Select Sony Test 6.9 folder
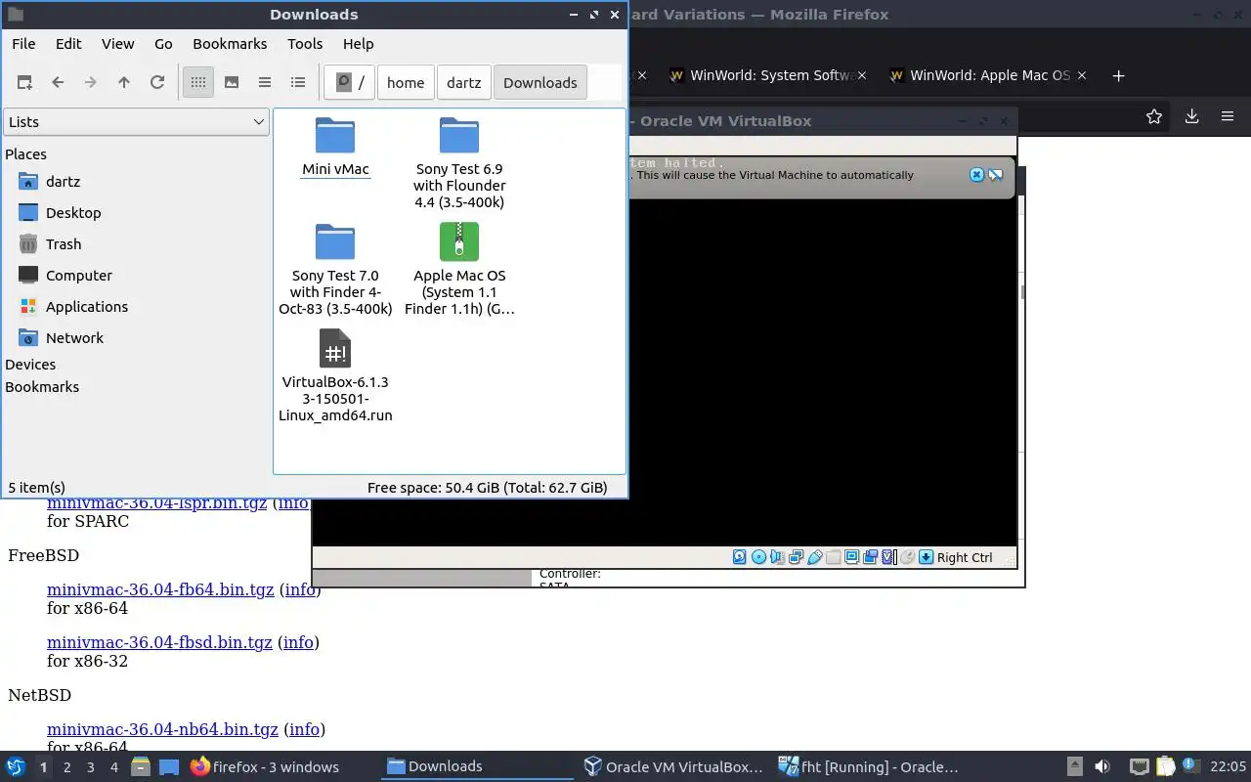The height and width of the screenshot is (782, 1251). tap(459, 163)
